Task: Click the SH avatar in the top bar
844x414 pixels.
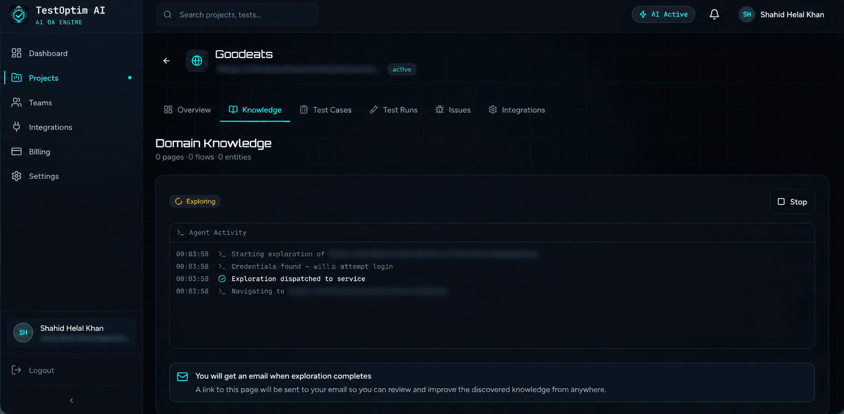Action: 747,15
